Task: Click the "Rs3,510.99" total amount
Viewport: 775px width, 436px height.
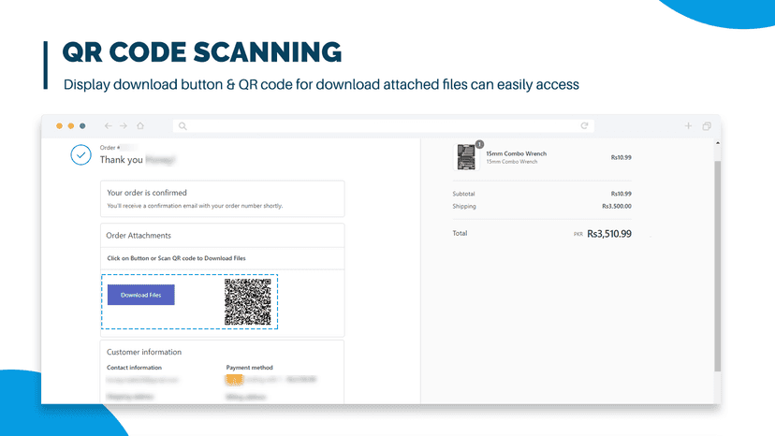Action: [609, 234]
